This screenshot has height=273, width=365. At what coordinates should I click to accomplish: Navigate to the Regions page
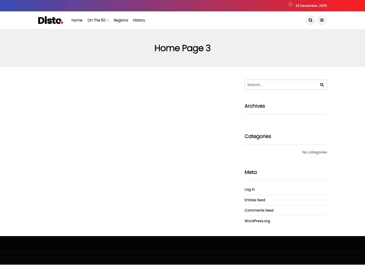point(121,20)
